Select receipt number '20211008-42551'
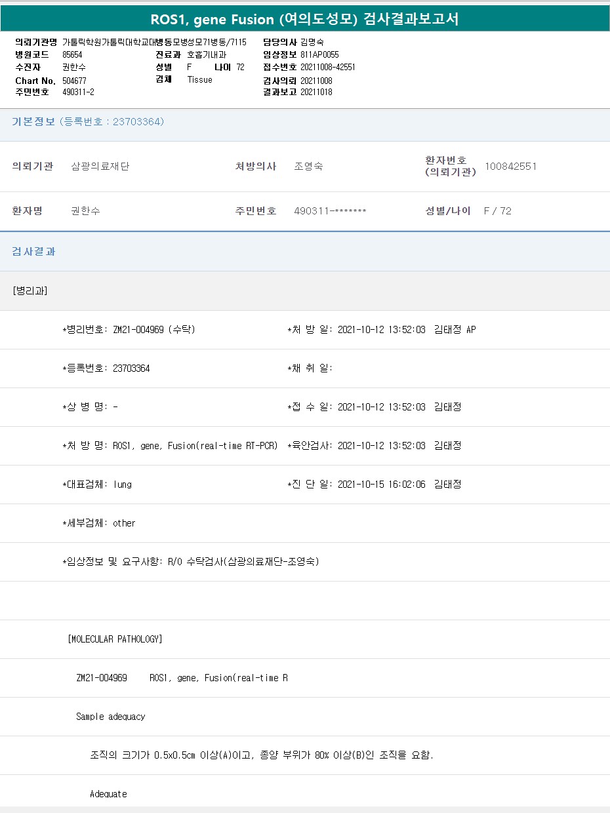610x813 pixels. (x=328, y=67)
